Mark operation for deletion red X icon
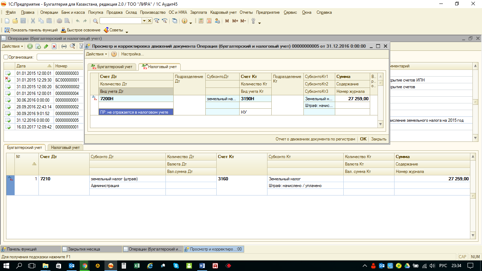The image size is (482, 271). click(x=54, y=46)
